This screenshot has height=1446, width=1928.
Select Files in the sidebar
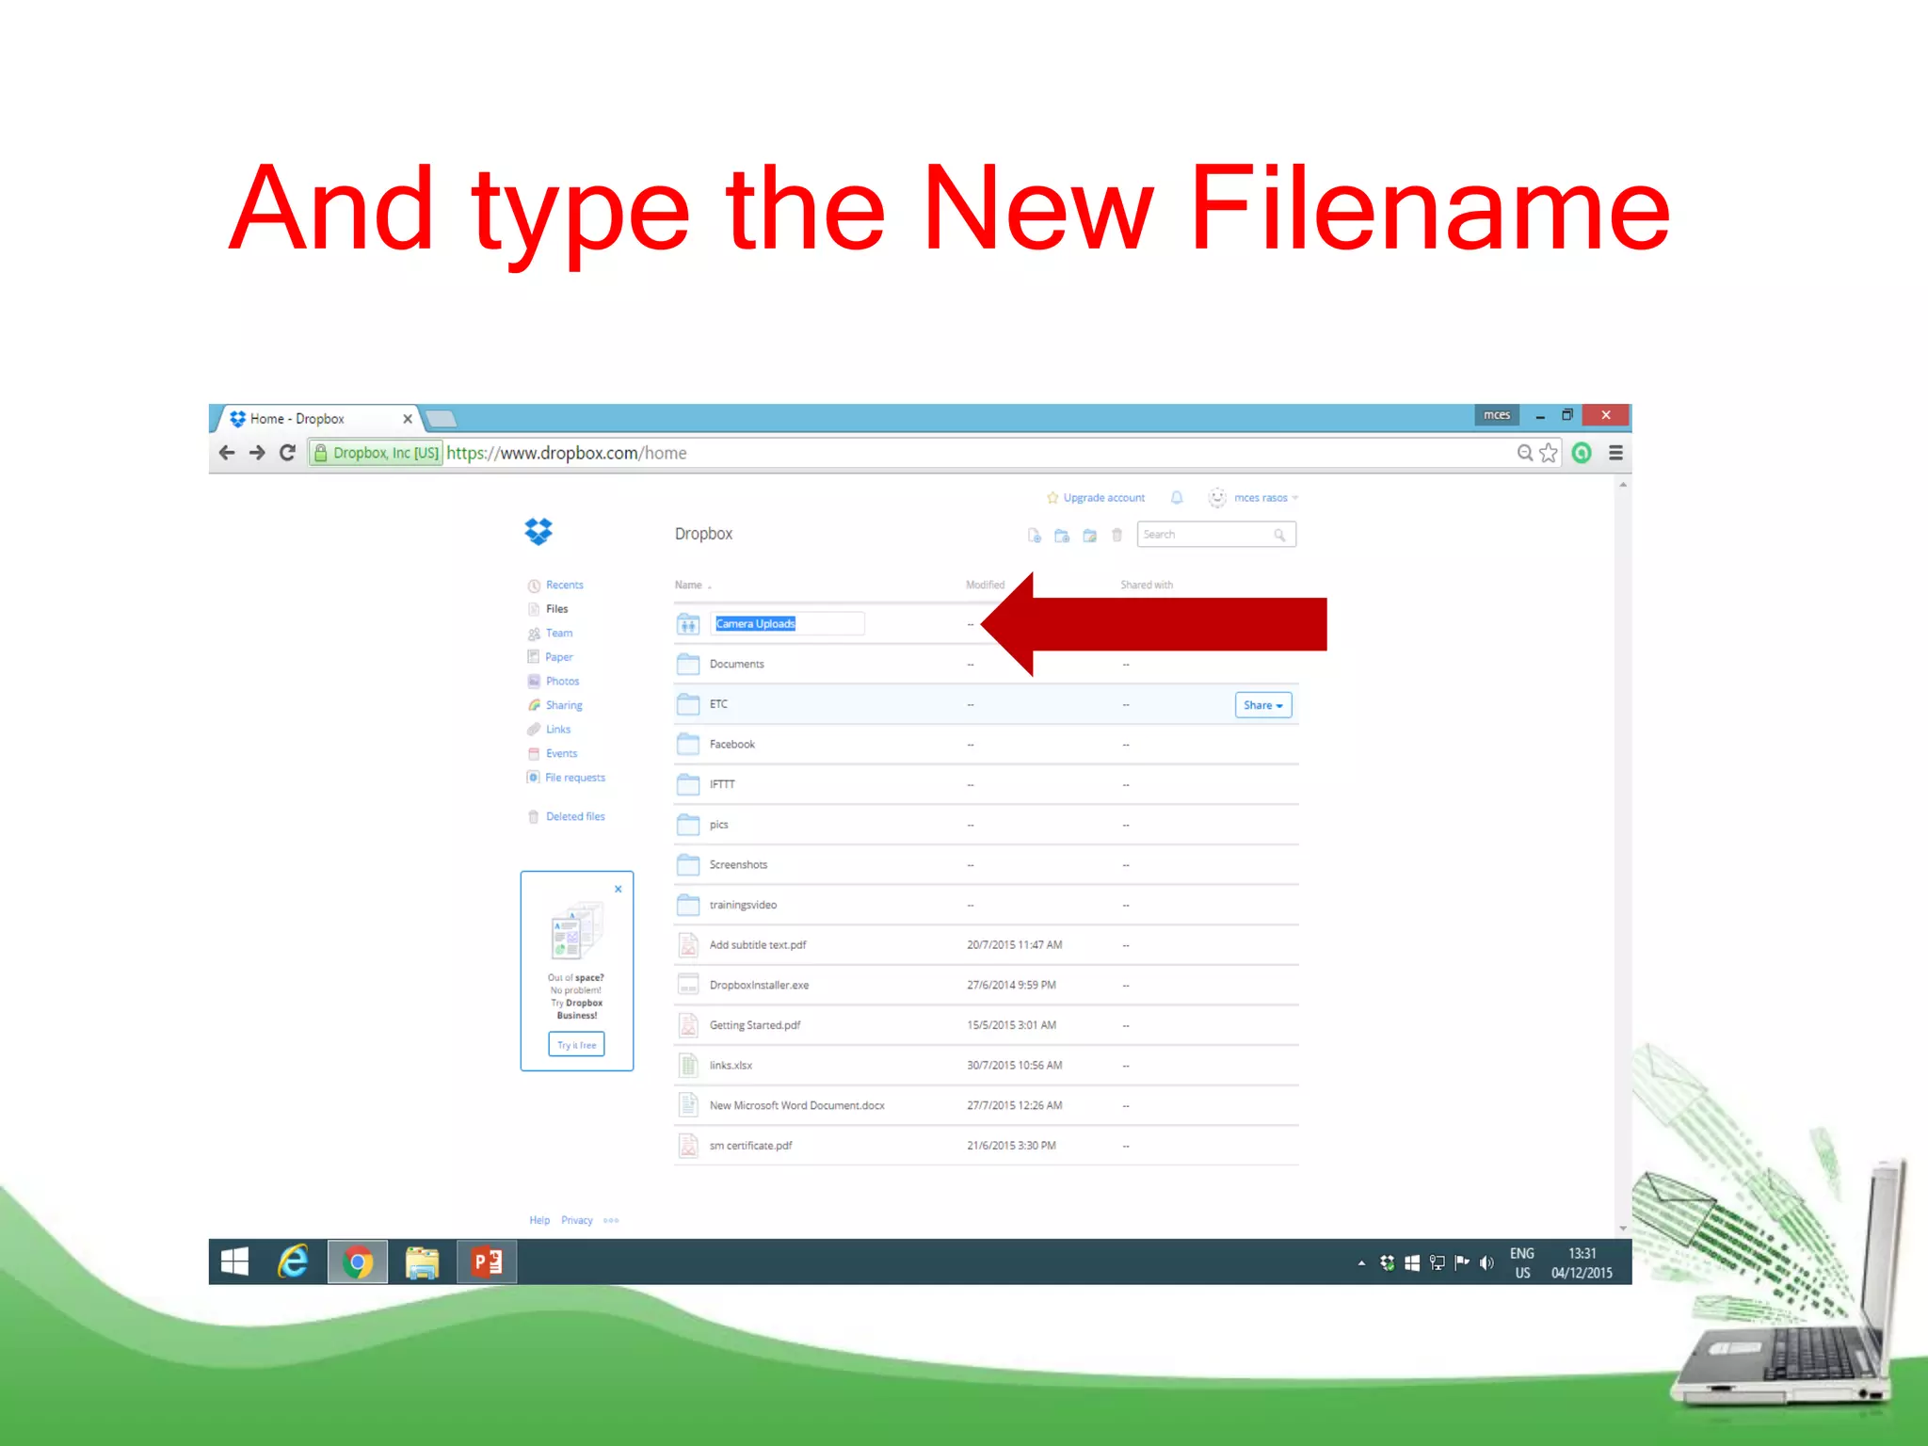click(x=556, y=609)
